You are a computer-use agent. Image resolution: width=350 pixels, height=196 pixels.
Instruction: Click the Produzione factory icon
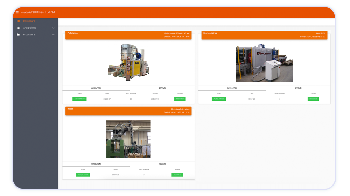point(18,35)
